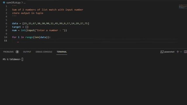Click line number 11 in the gutter

coord(6,41)
